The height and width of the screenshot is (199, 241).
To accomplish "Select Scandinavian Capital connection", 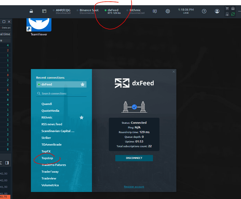I will (x=58, y=131).
